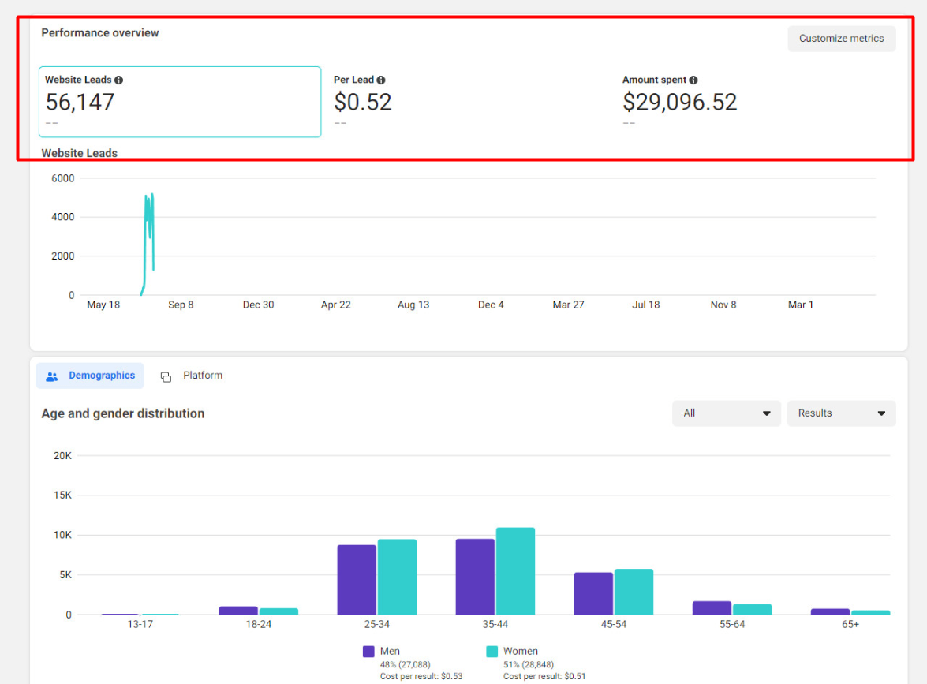The height and width of the screenshot is (684, 927).
Task: Click the Women bar for 35-44
Action: pyautogui.click(x=515, y=571)
